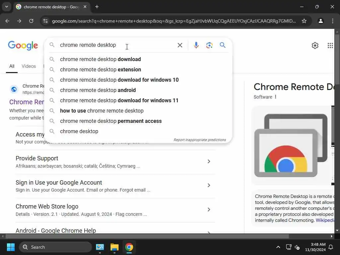This screenshot has width=340, height=255.
Task: Pick 'how to use chrome remote desktop'
Action: coord(138,111)
